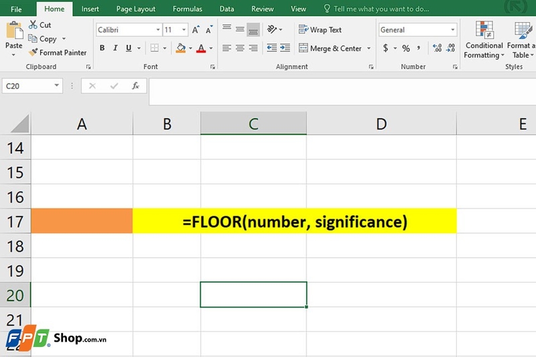Expand the Copy options arrow
The height and width of the screenshot is (357, 536).
(64, 39)
